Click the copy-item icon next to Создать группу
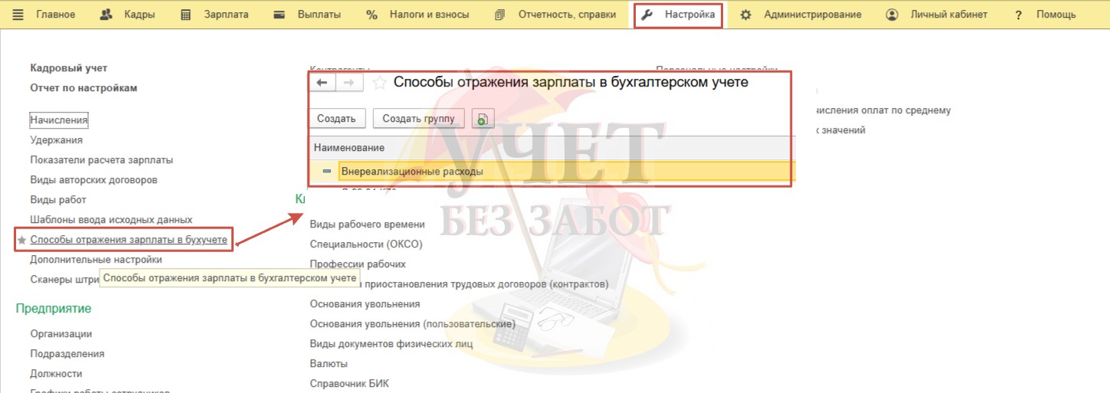 (x=483, y=119)
